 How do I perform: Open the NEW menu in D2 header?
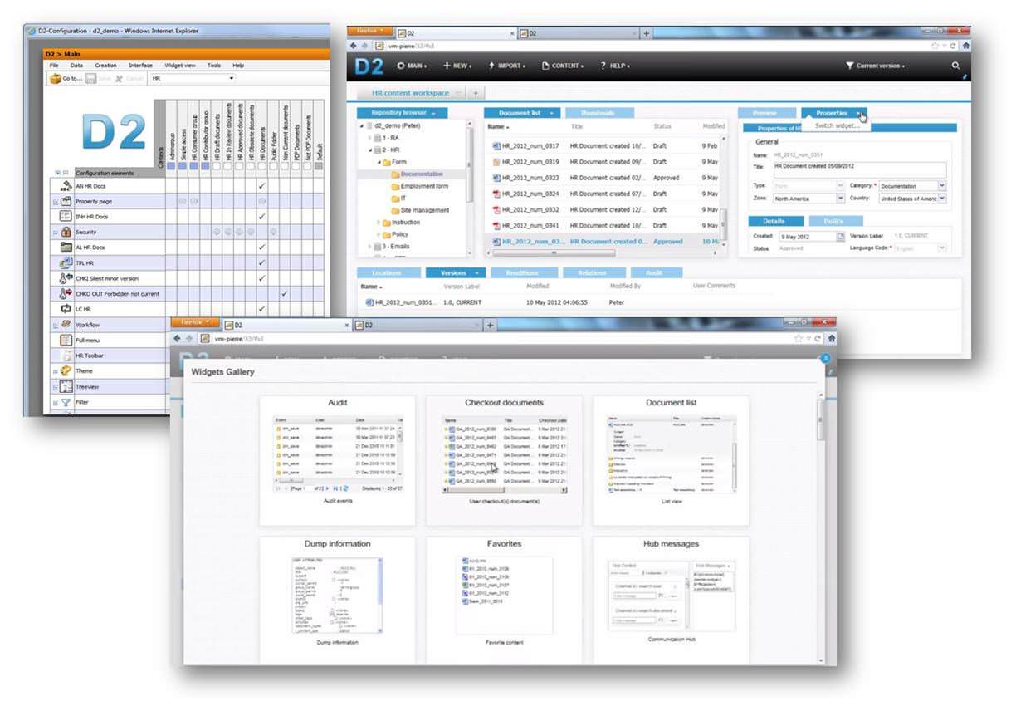click(x=457, y=66)
